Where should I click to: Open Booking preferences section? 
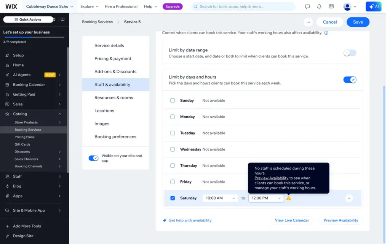(x=116, y=137)
